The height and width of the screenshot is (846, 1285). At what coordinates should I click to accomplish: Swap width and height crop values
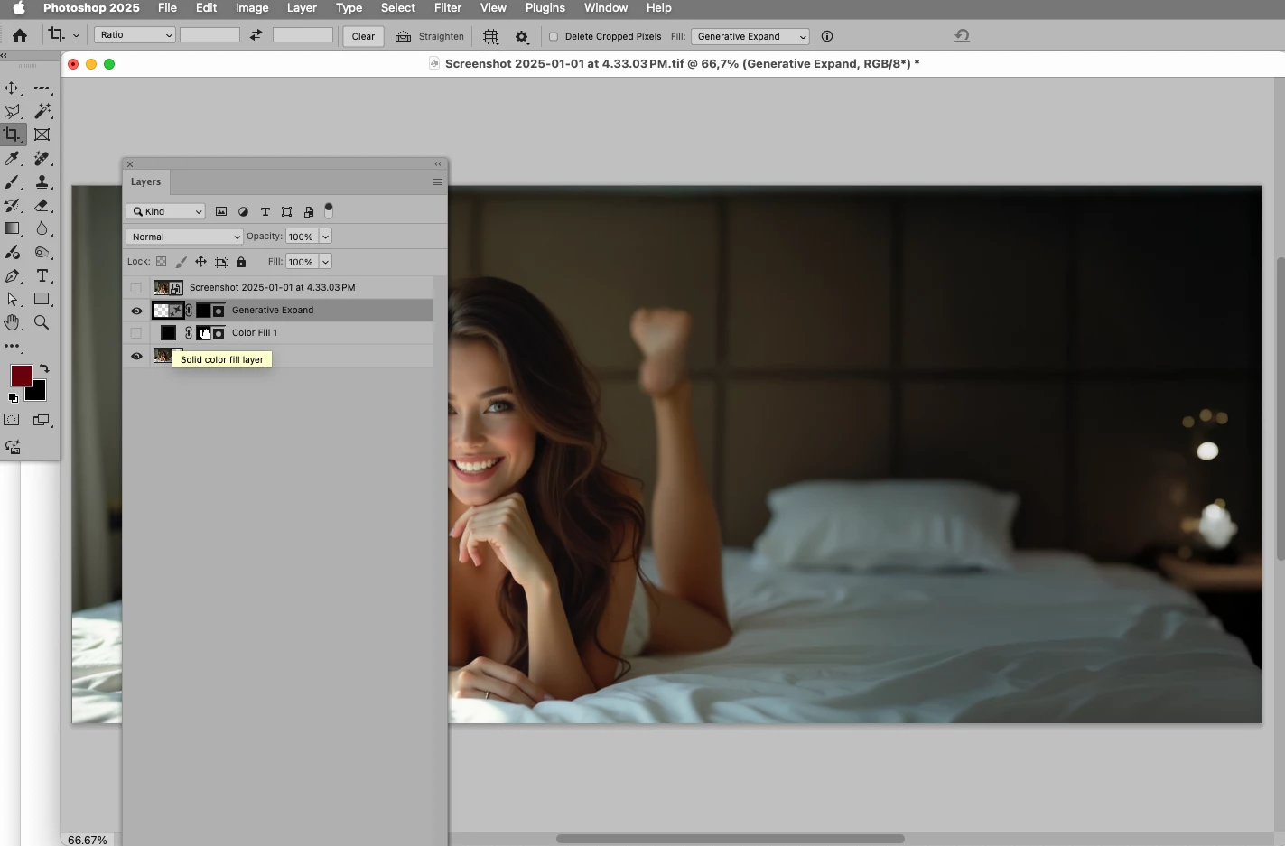point(256,35)
